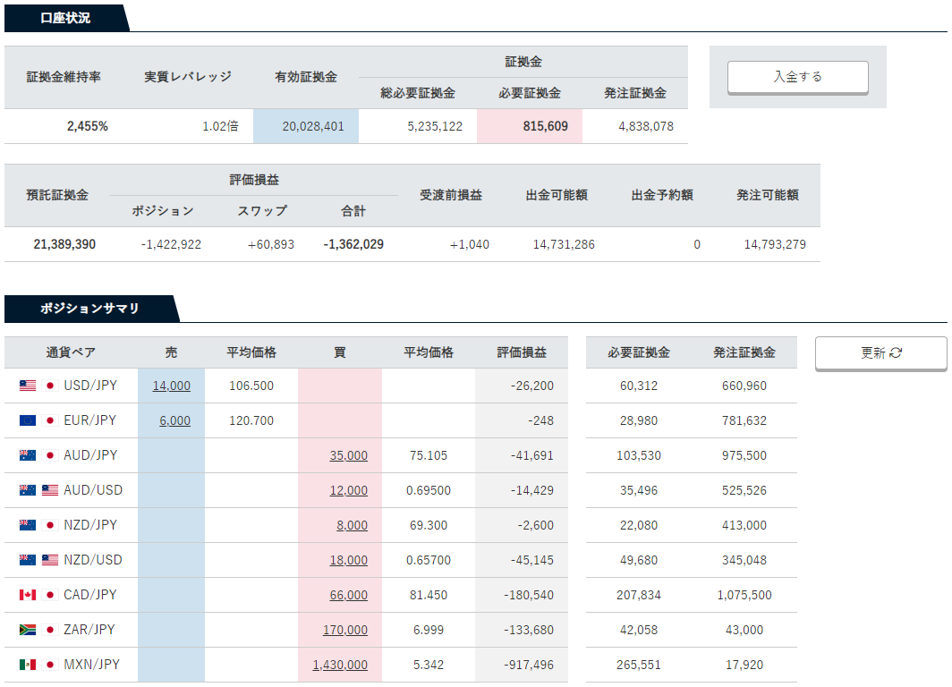Viewport: 952px width, 687px height.
Task: Click the leverage value 1.02倍
Action: pos(220,126)
